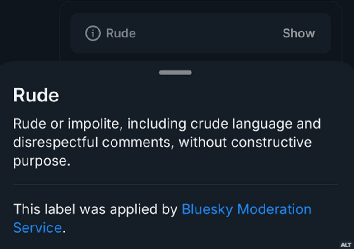The width and height of the screenshot is (354, 249).
Task: Click 'Moderation' word in the blue link
Action: [274, 210]
